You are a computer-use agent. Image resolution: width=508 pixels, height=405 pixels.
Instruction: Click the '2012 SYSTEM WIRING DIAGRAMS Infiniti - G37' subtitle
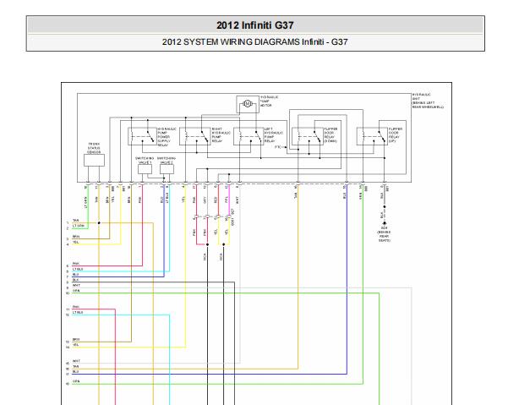255,41
